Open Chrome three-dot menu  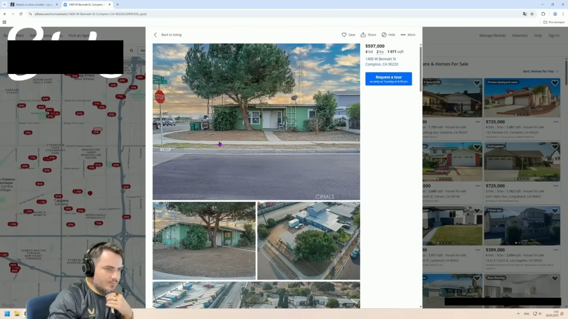point(563,14)
